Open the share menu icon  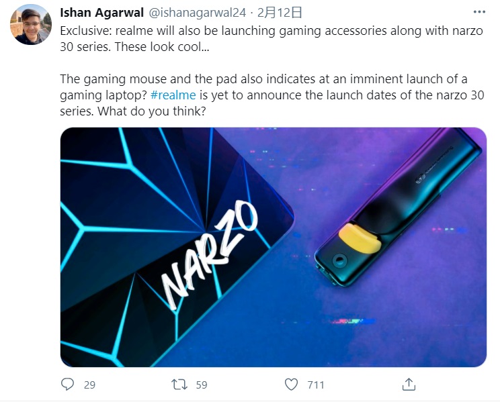(409, 385)
